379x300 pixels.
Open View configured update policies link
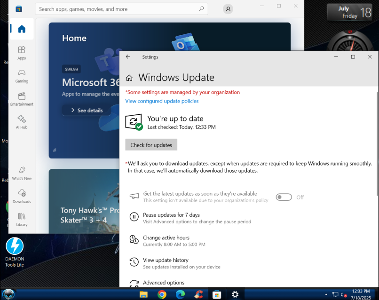(x=162, y=101)
